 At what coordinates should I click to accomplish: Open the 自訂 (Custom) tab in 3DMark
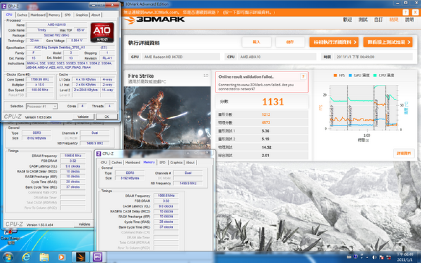[379, 20]
